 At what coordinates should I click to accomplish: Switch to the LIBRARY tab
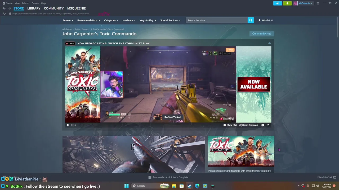34,8
